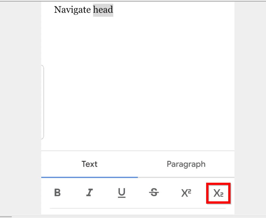Toggle underline off for the selection
The width and height of the screenshot is (266, 218).
point(122,193)
